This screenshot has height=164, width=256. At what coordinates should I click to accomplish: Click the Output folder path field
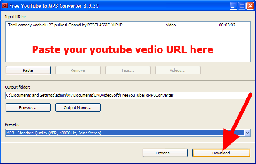click(x=128, y=95)
